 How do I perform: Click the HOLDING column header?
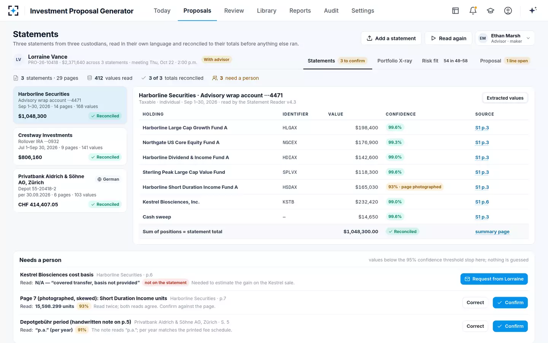(x=153, y=114)
